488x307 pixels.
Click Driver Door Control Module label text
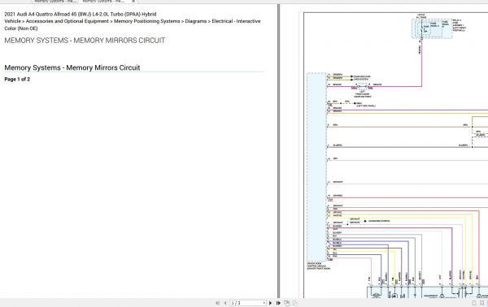pyautogui.click(x=318, y=266)
